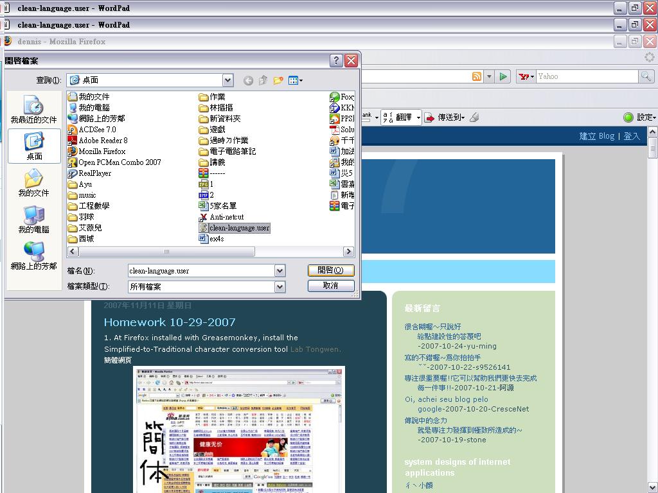Screen dimensions: 658x493
Task: Open the 傳說中的念力 comment link
Action: pos(425,420)
